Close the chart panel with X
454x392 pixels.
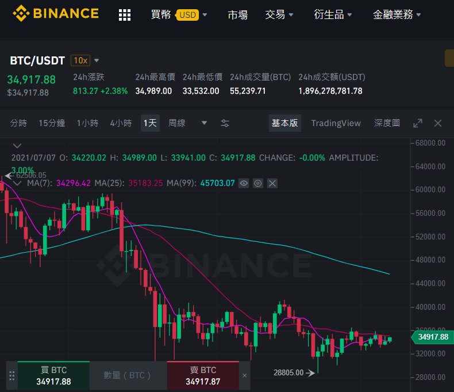click(x=438, y=123)
